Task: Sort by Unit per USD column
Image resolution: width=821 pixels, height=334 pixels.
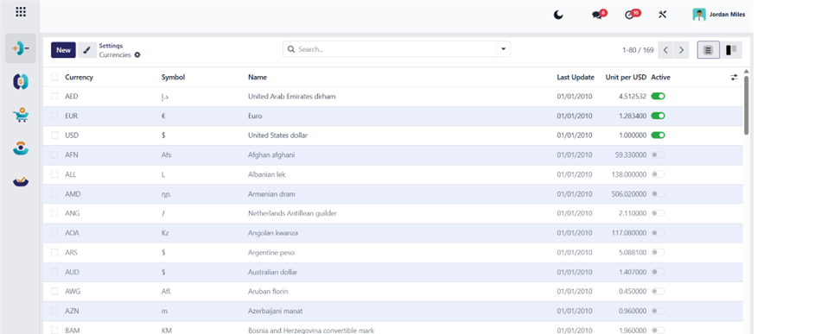Action: coord(626,78)
